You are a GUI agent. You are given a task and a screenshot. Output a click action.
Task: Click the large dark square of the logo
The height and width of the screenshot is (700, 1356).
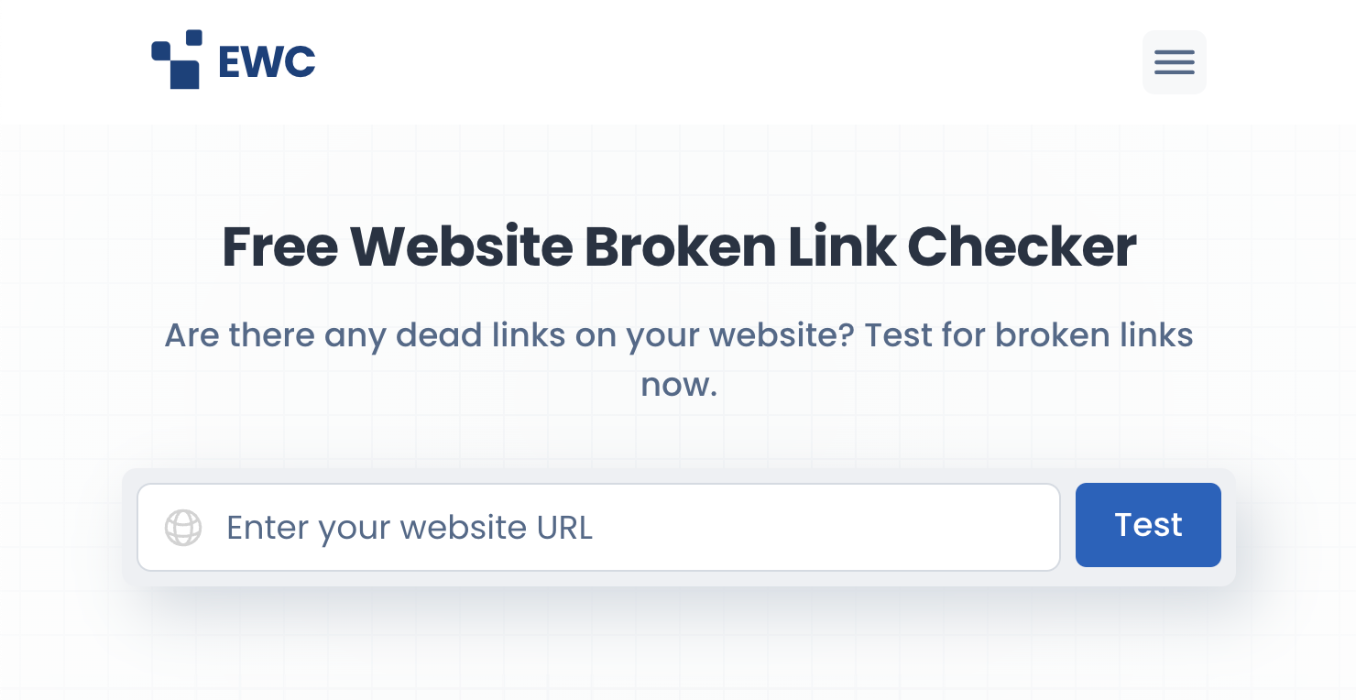184,74
